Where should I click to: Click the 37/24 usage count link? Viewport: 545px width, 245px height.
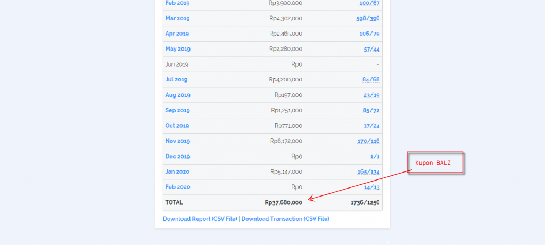pos(371,126)
